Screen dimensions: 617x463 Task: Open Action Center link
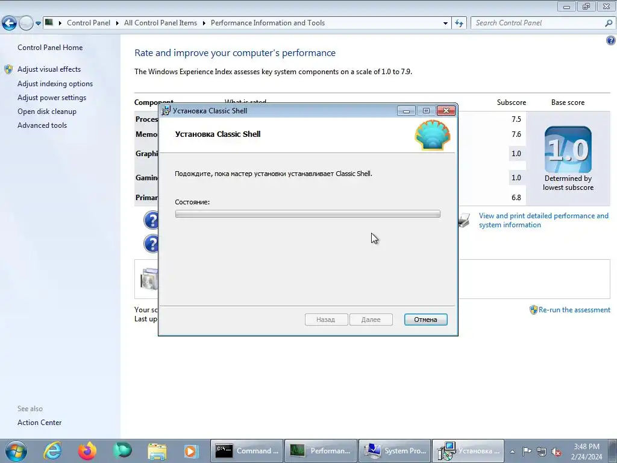39,422
